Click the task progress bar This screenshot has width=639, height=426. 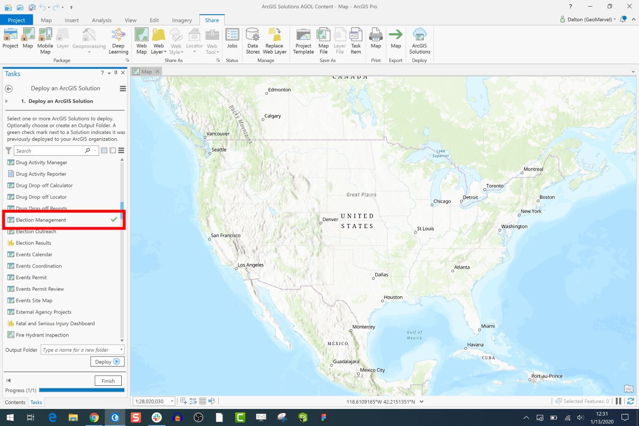pyautogui.click(x=81, y=390)
